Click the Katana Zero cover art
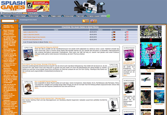This screenshot has height=115, width=167. click(151, 54)
